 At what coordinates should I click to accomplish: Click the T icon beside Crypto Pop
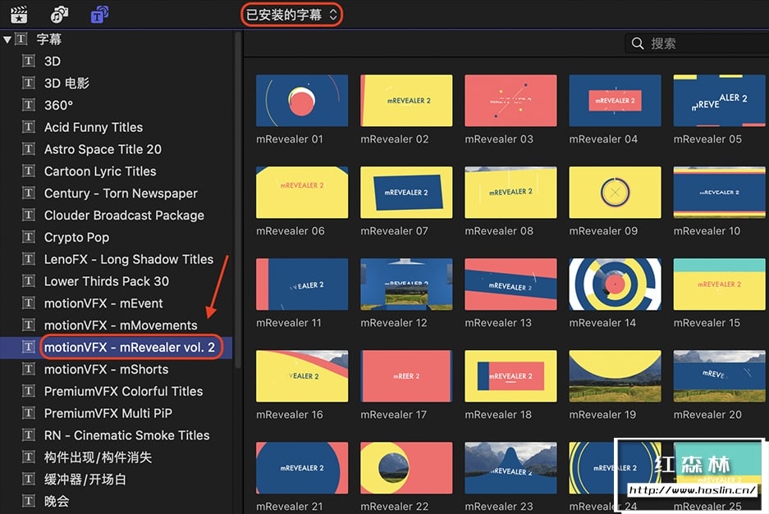(x=29, y=237)
